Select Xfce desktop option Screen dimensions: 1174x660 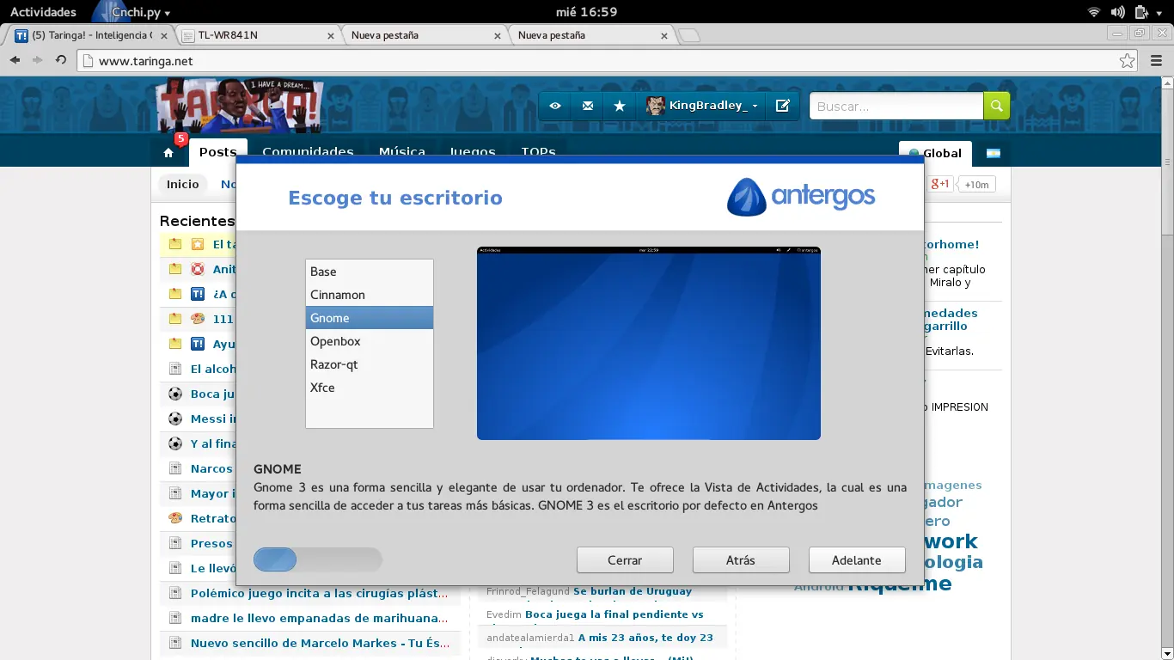pos(369,388)
